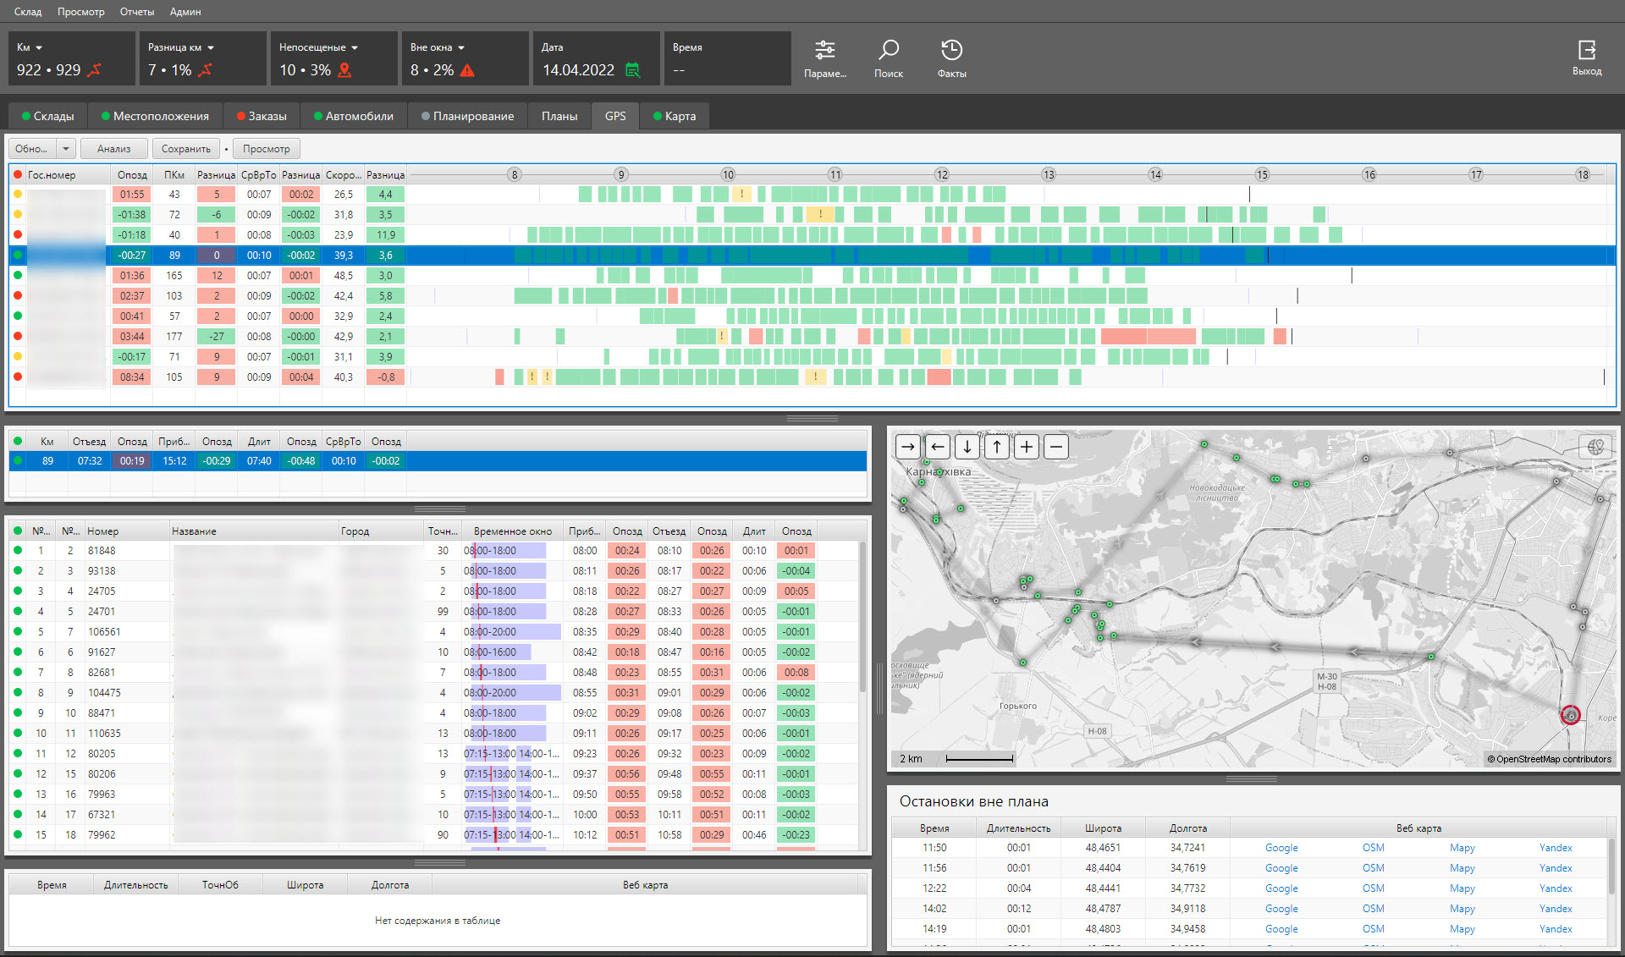Screen dimensions: 1625x957
Task: Expand the Км dropdown arrow
Action: [39, 47]
